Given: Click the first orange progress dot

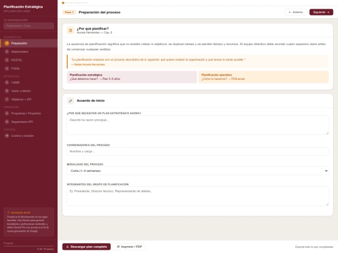Looking at the screenshot, I should tap(63, 2).
